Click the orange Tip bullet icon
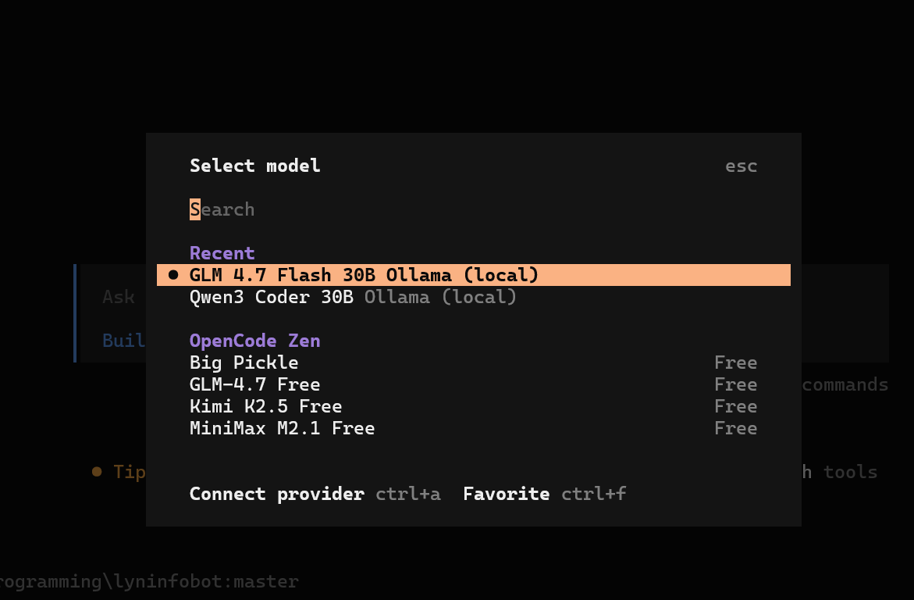 click(x=97, y=472)
